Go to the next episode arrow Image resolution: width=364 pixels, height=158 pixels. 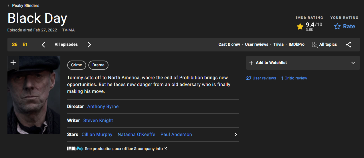(x=89, y=45)
